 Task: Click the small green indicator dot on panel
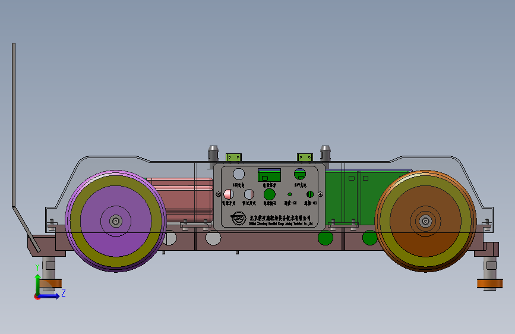click(290, 194)
